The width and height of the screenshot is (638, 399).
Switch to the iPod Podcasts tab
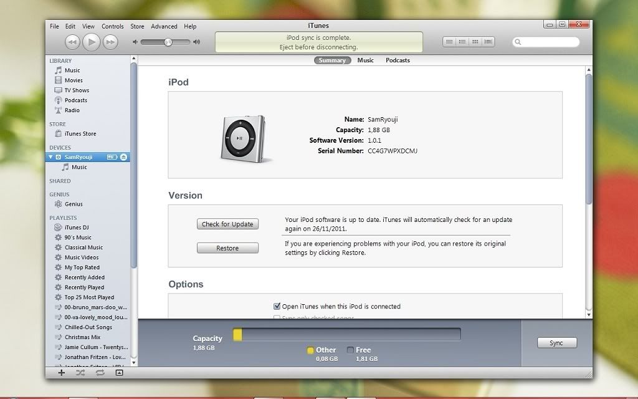pyautogui.click(x=398, y=60)
